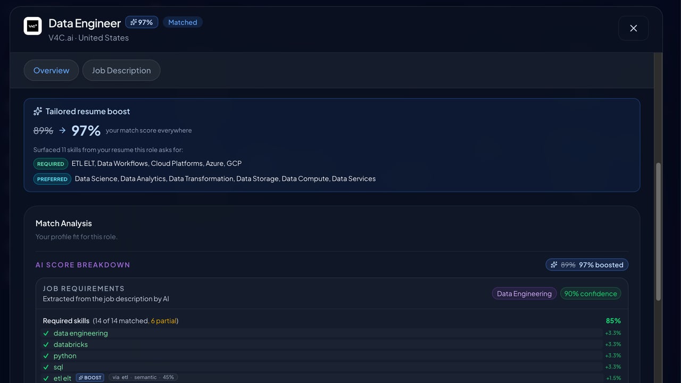Click the large 97% boosted score
Image resolution: width=681 pixels, height=383 pixels.
[x=86, y=130]
